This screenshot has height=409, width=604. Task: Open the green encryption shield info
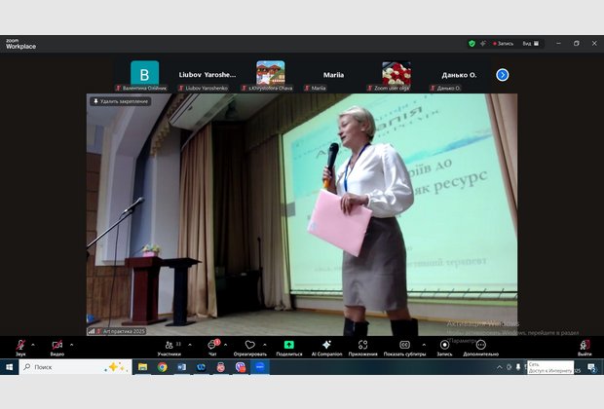(x=472, y=44)
